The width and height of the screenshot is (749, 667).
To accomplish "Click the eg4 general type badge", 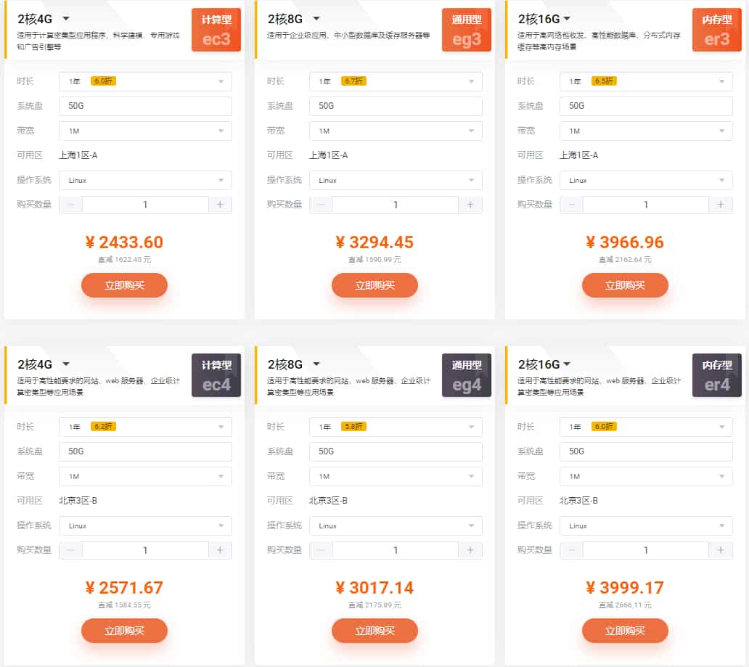I will pyautogui.click(x=467, y=375).
